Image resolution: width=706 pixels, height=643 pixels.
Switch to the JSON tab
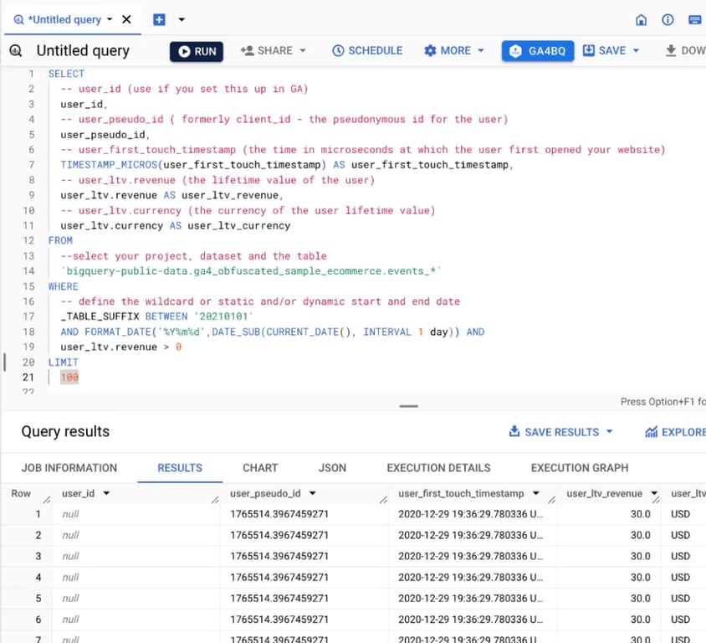click(332, 468)
